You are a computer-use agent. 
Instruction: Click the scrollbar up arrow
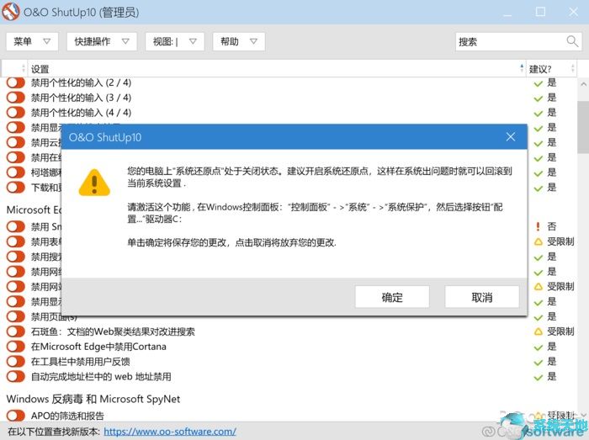[583, 84]
